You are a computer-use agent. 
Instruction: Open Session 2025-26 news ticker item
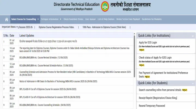26,27
